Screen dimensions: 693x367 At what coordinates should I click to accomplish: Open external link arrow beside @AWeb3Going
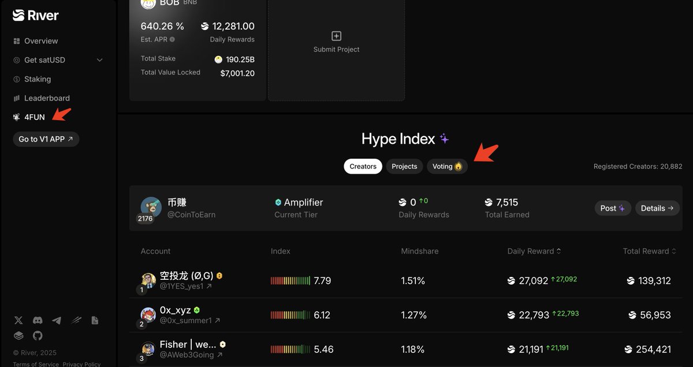(x=219, y=355)
